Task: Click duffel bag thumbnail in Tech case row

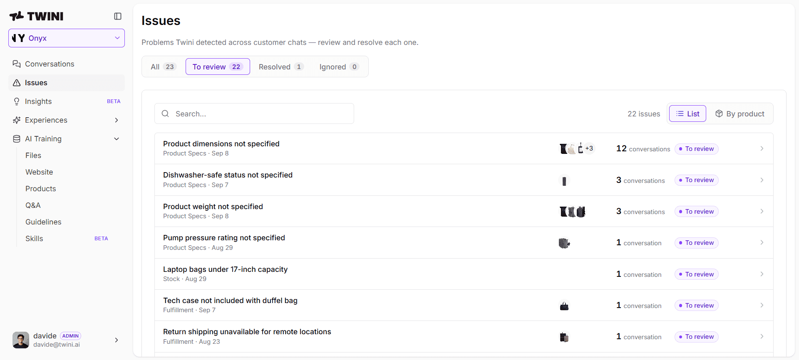Action: [x=564, y=306]
